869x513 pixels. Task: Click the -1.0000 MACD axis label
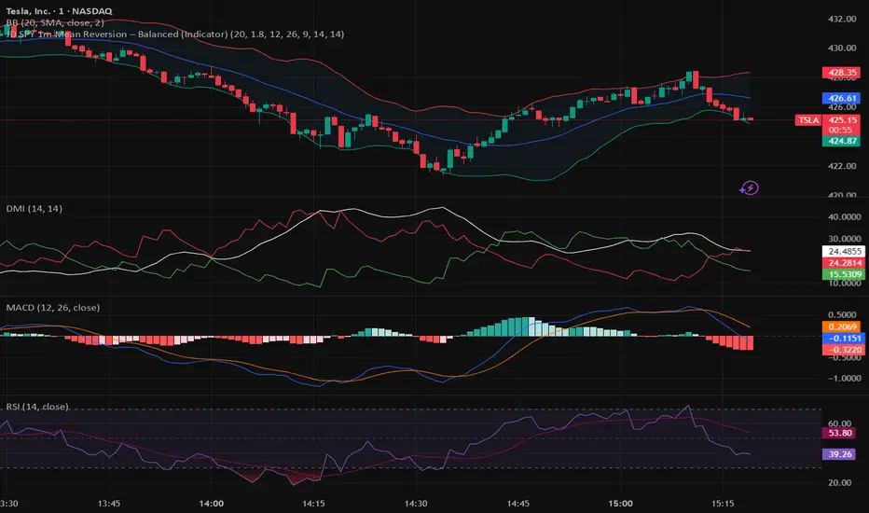(843, 379)
